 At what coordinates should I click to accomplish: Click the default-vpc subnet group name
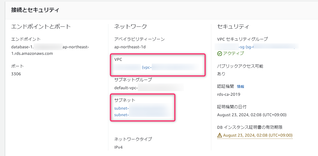click(x=126, y=88)
